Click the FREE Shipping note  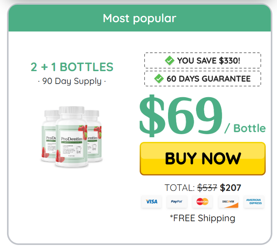[202, 218]
